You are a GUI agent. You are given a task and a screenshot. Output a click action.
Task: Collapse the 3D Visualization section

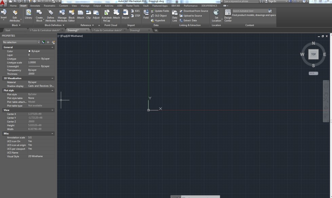coord(53,78)
